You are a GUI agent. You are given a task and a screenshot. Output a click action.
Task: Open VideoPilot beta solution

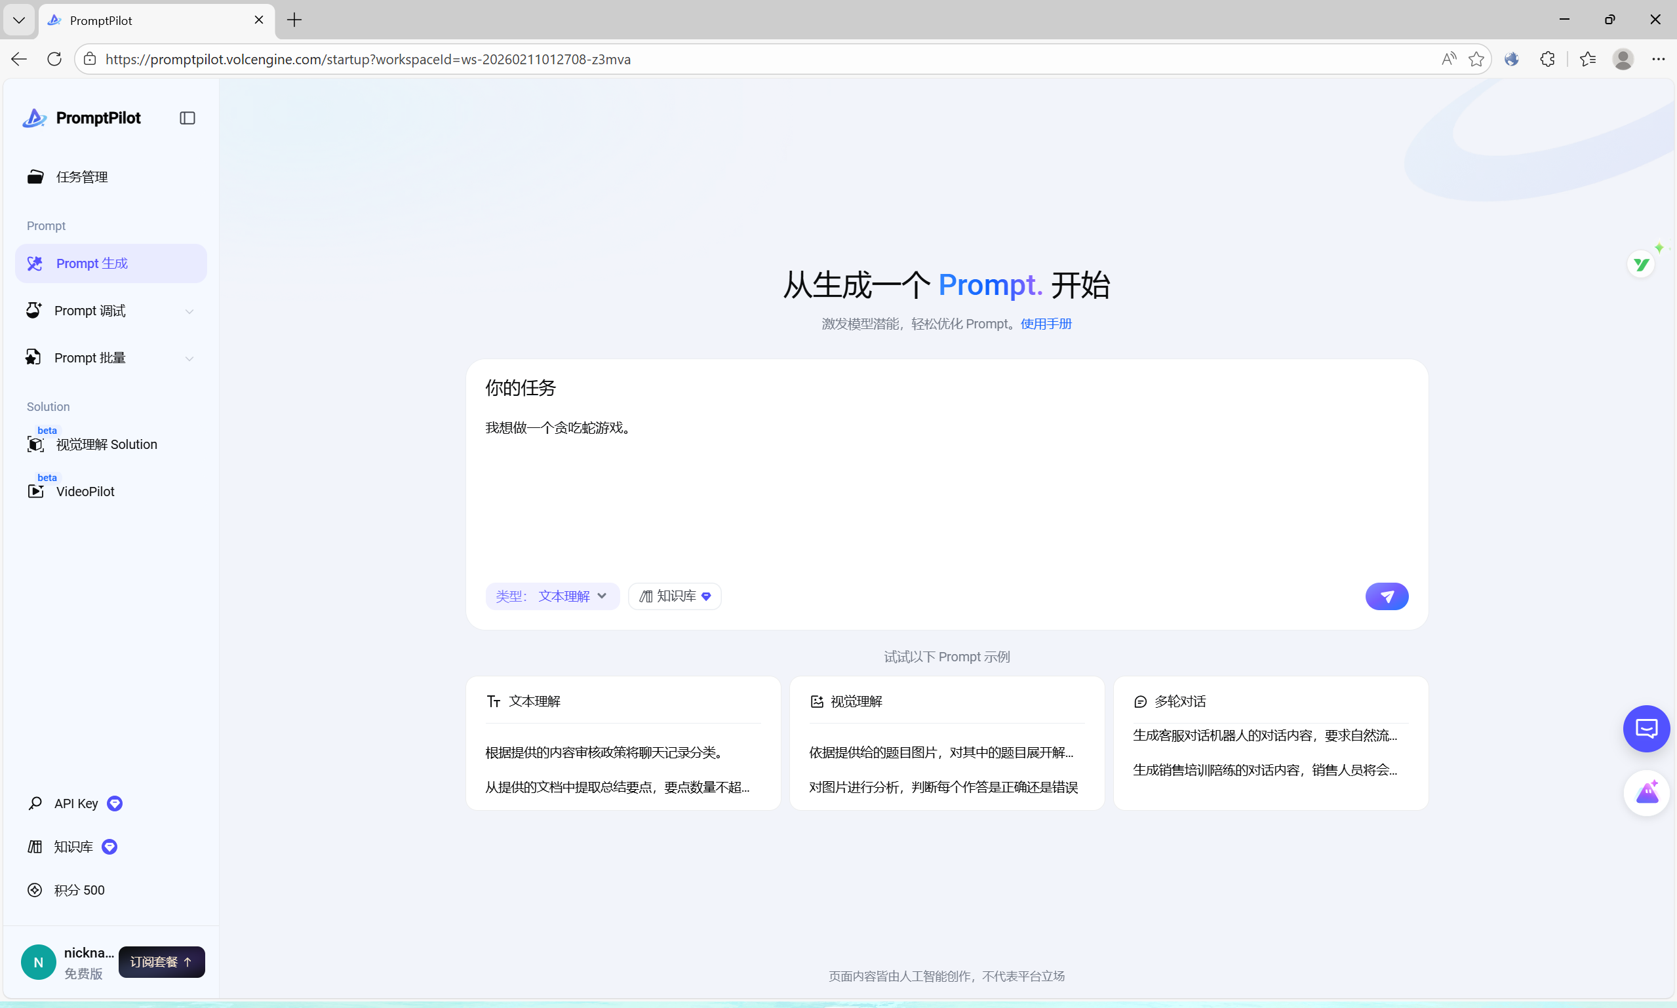[85, 491]
